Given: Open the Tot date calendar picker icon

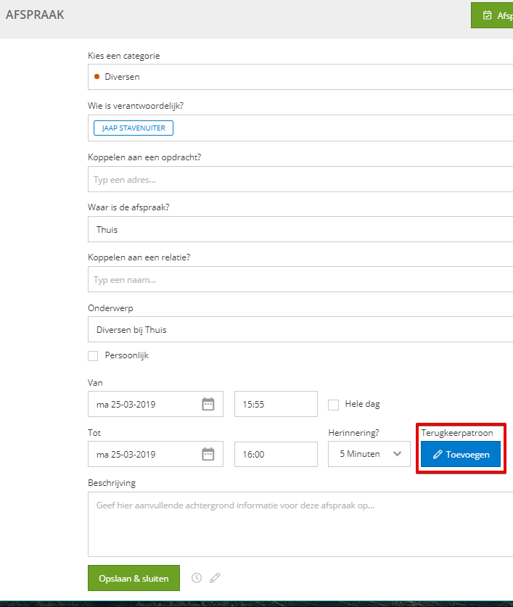Looking at the screenshot, I should click(x=208, y=454).
